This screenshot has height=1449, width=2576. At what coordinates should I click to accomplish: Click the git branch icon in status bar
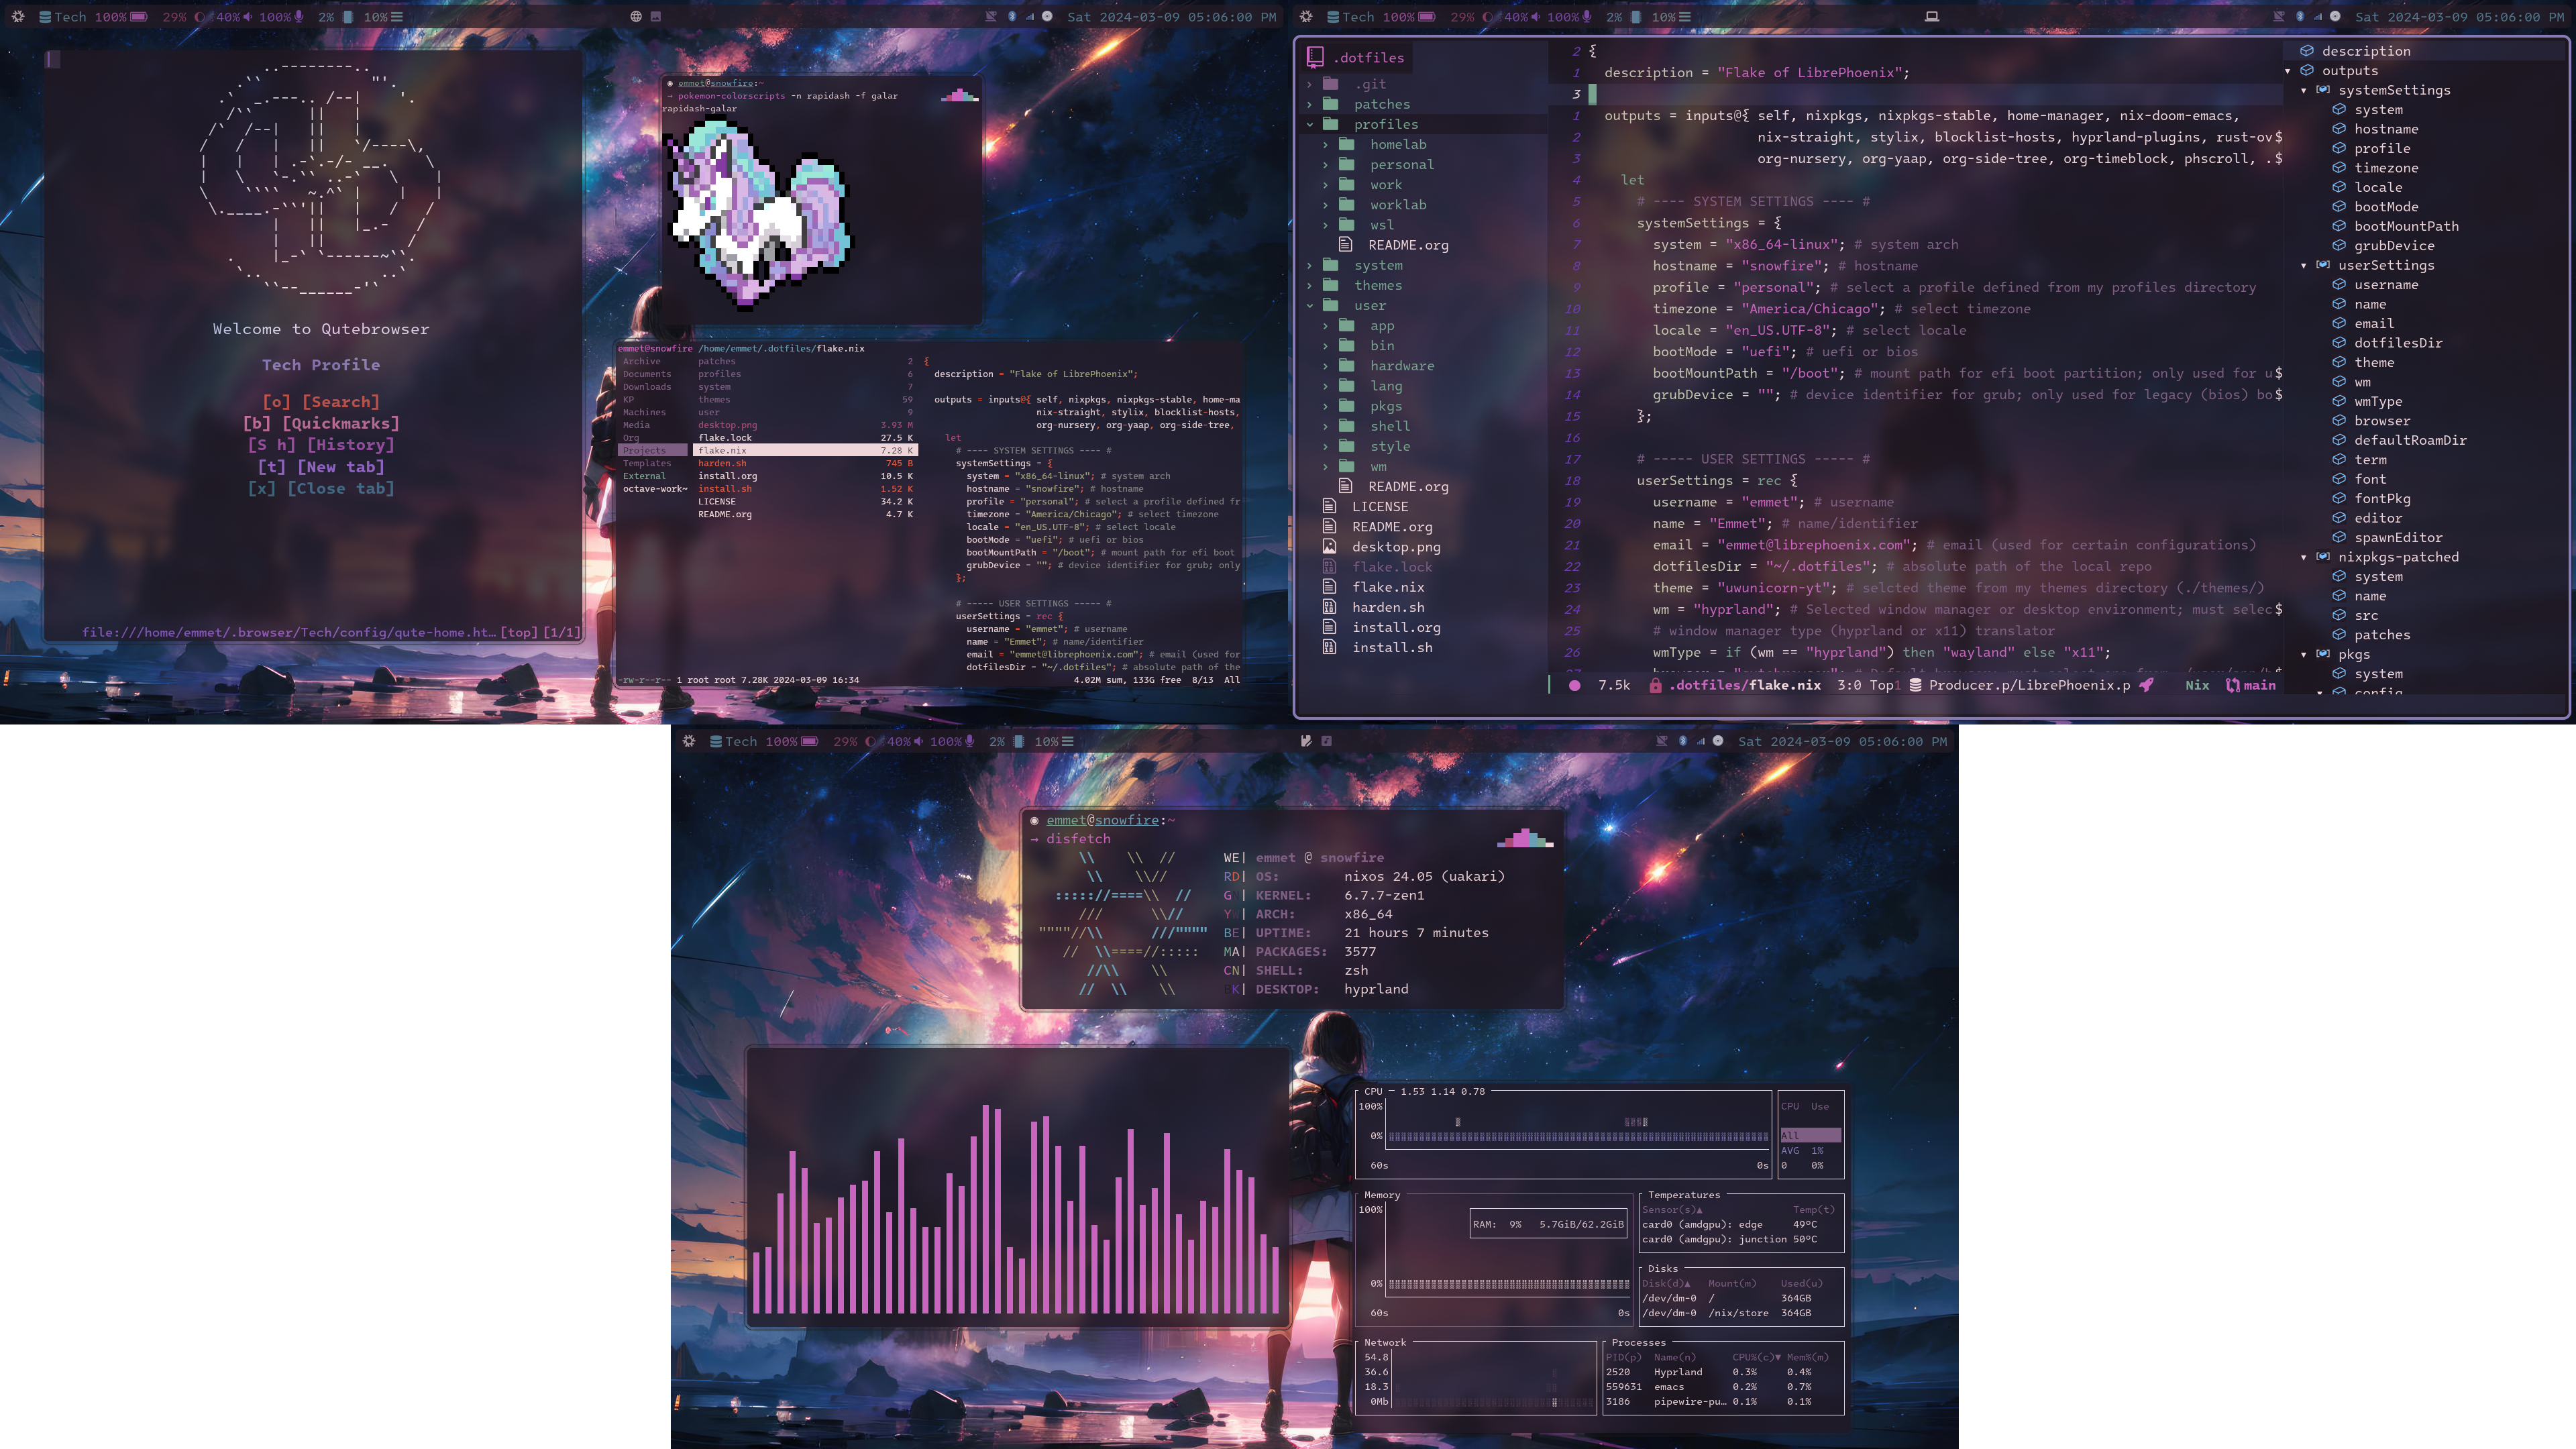tap(2231, 685)
